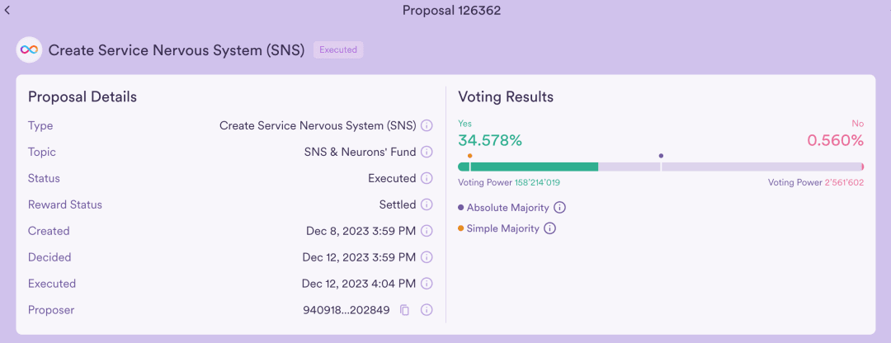
Task: Click the Internet Computer infinity logo
Action: 29,49
